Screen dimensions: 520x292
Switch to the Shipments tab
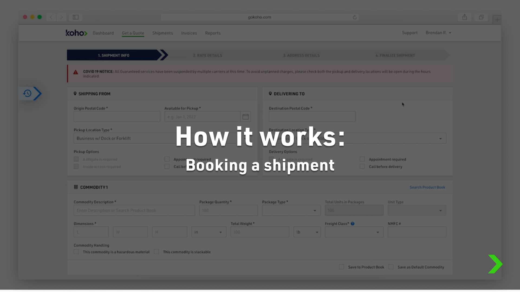[162, 33]
